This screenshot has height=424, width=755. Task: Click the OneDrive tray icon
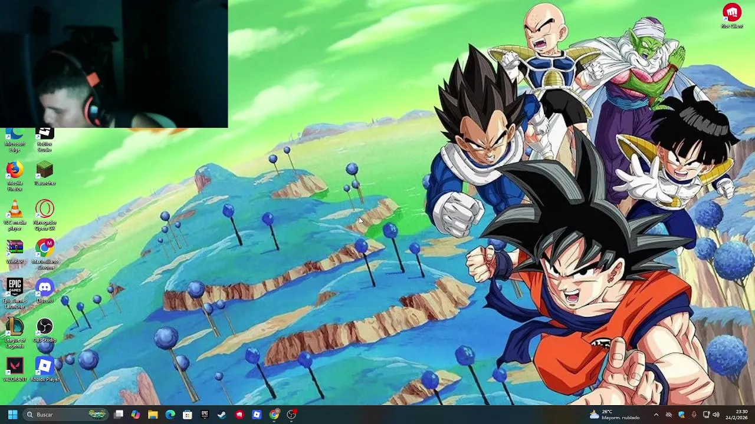pyautogui.click(x=669, y=415)
